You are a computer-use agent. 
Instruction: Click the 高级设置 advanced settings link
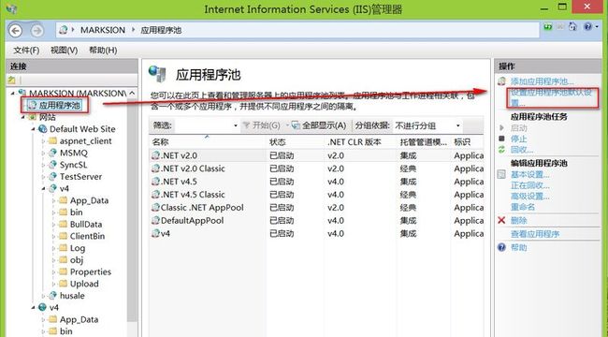point(530,197)
